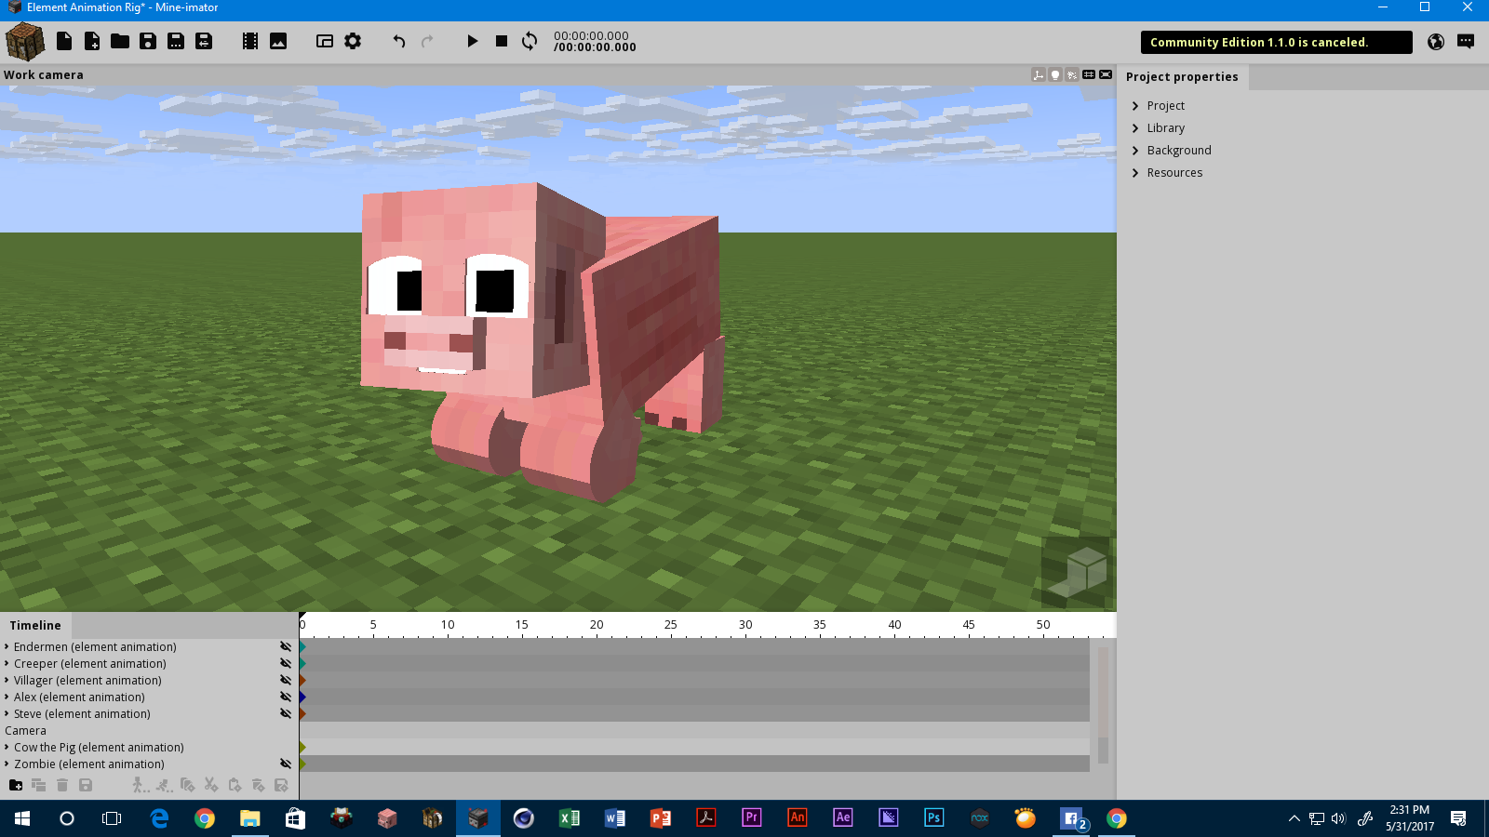Copy selected keyframes
Image resolution: width=1489 pixels, height=837 pixels.
(187, 786)
